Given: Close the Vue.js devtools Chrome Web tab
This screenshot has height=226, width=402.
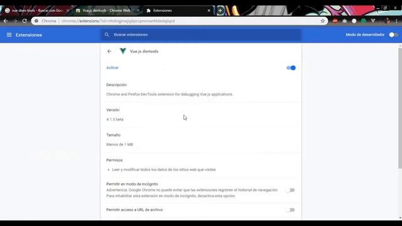Looking at the screenshot, I should tap(138, 11).
